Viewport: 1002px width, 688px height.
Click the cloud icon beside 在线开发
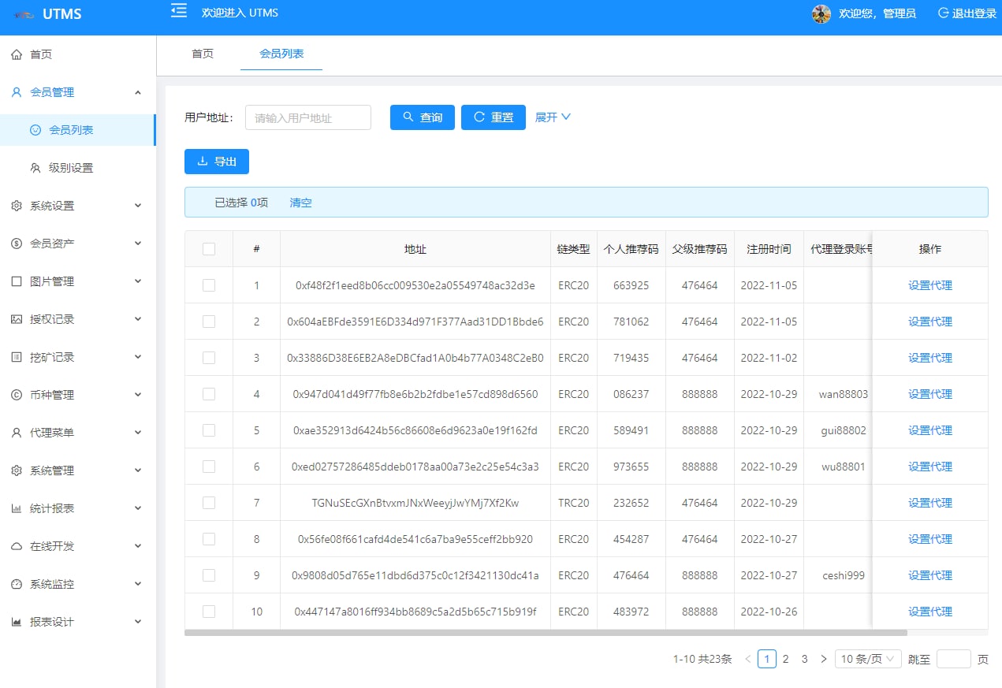tap(17, 546)
